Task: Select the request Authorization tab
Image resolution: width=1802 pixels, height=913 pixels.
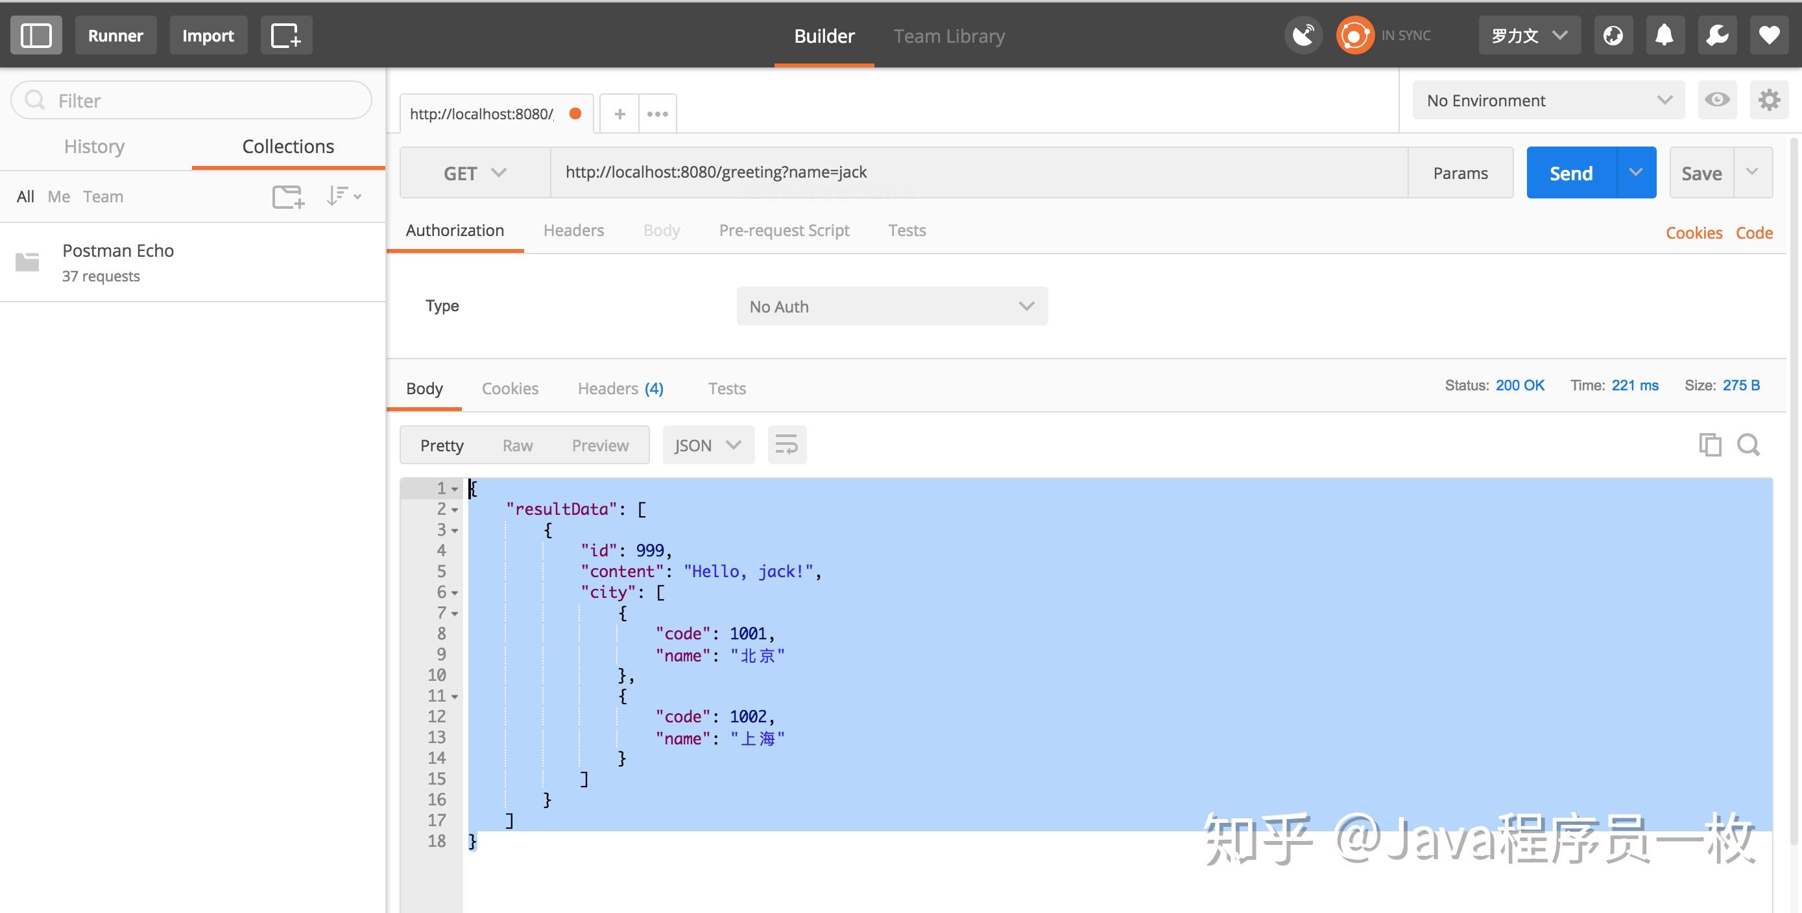Action: (455, 230)
